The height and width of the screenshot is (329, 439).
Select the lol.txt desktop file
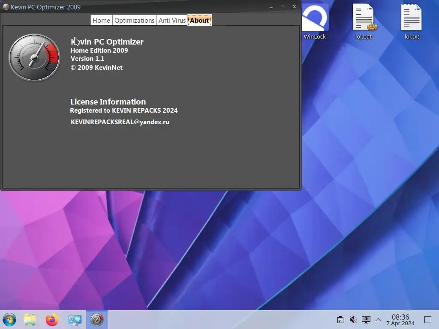click(x=412, y=21)
